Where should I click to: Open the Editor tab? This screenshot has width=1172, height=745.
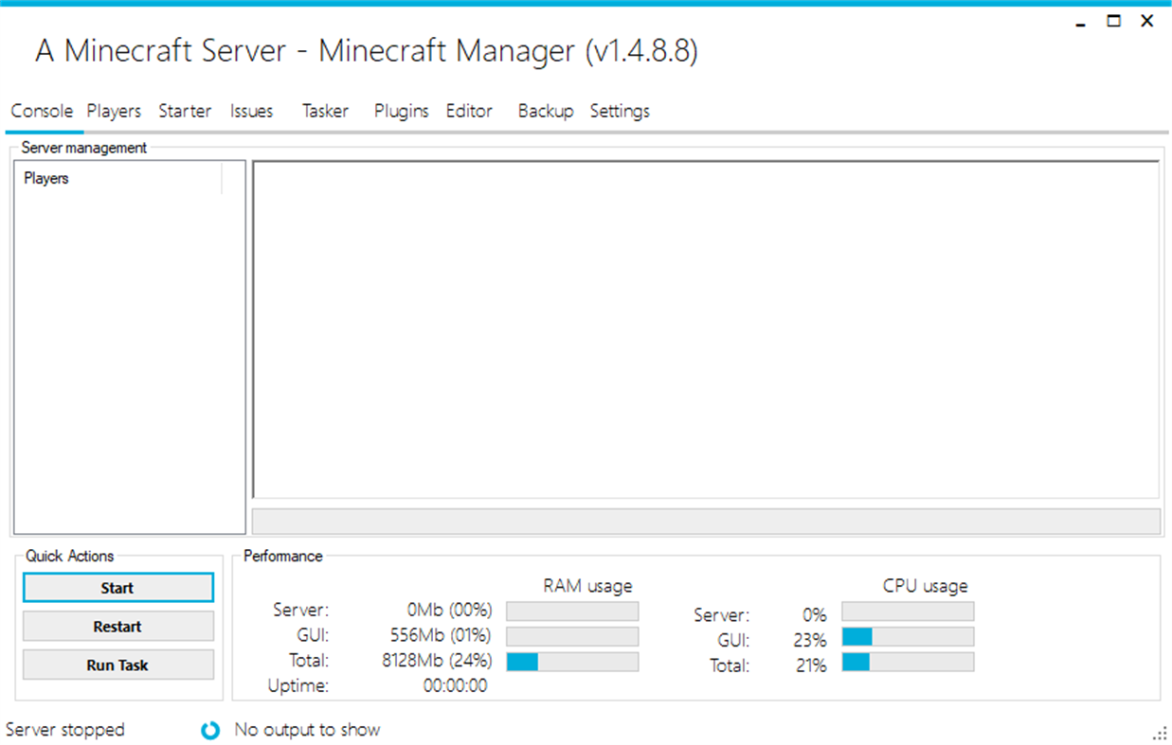point(469,111)
